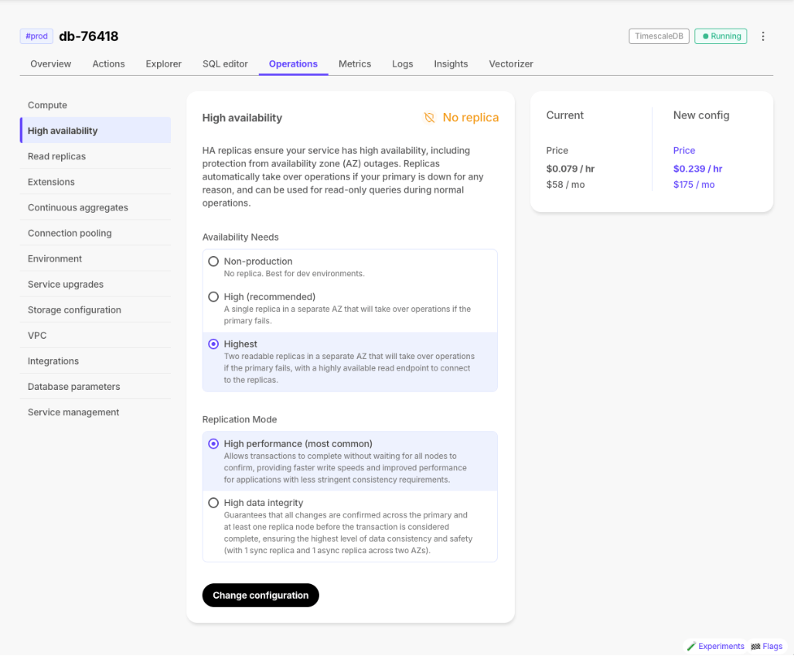This screenshot has height=656, width=794.
Task: Open Experiments flask icon in footer
Action: [x=691, y=647]
